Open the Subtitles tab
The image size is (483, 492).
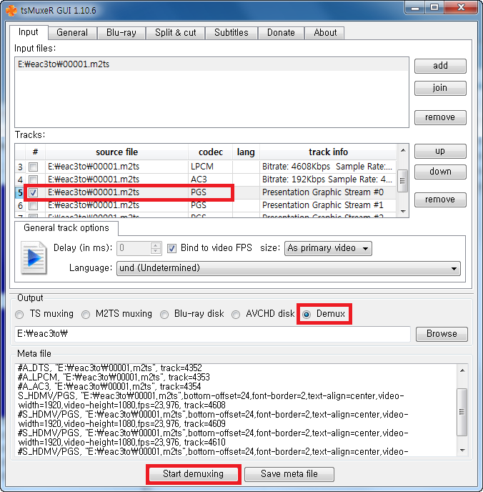coord(231,33)
